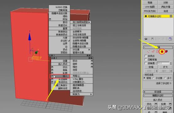Screen dimensions: 174x113
Task: Open settings box next to 移动 in menu
Action: pos(92,61)
